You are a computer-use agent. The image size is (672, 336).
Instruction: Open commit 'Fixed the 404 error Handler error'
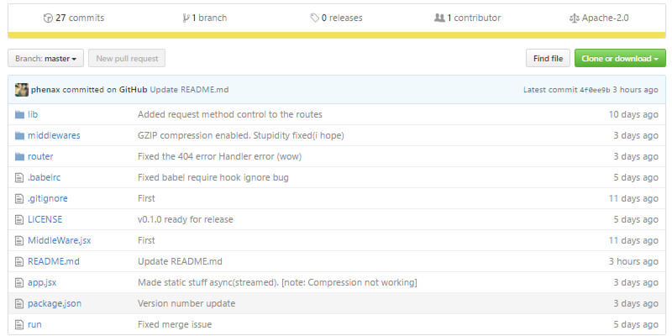[x=219, y=156]
